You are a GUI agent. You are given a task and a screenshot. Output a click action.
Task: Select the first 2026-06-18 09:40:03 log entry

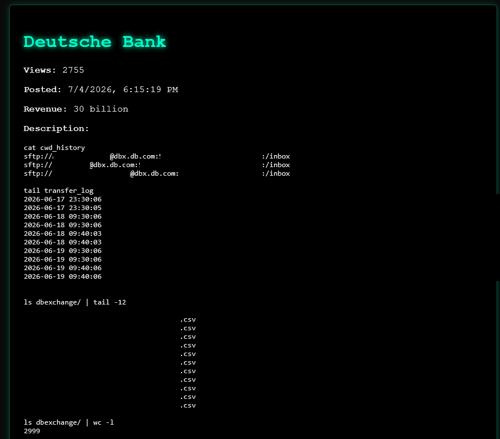(62, 234)
